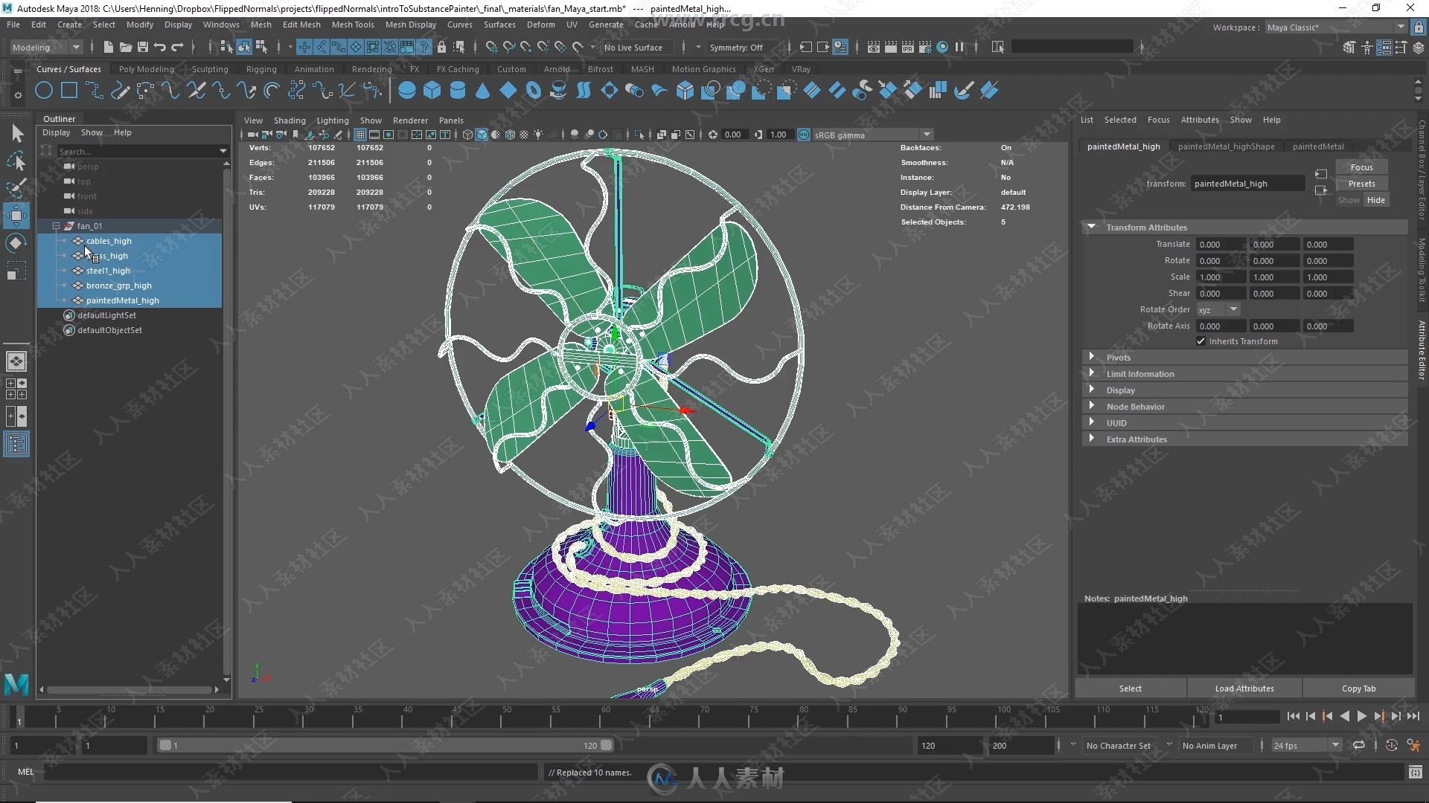Toggle Symmetry Off button

[737, 47]
